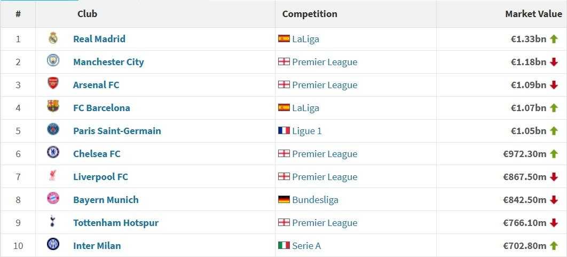Click Manchester City's €1.18bn market value
Image resolution: width=567 pixels, height=257 pixels.
[529, 62]
